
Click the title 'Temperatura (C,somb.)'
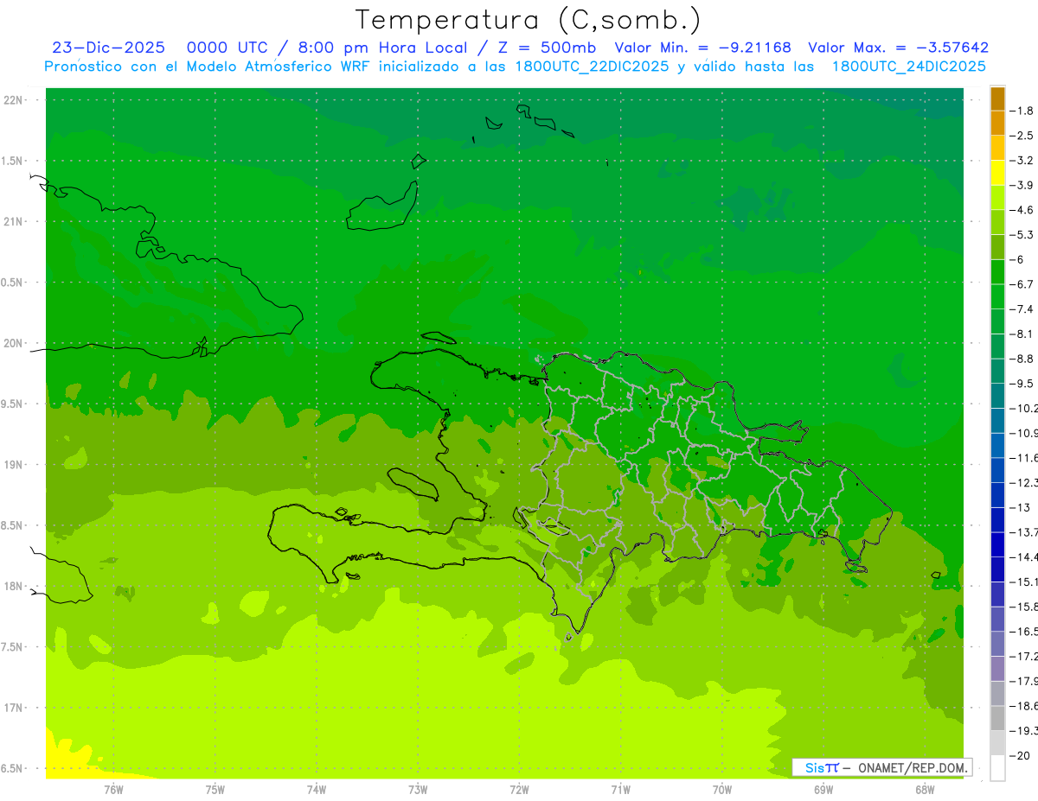click(529, 20)
